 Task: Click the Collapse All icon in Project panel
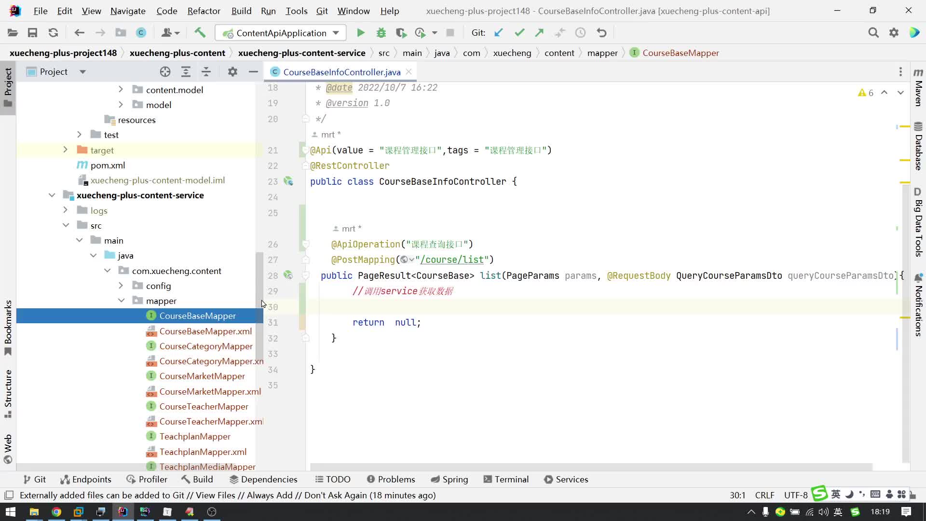(206, 72)
